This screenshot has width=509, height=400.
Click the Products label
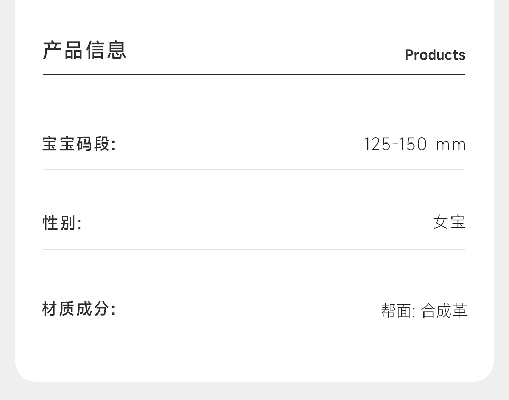435,55
